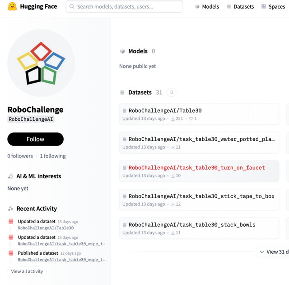Open the task_table30_turn_on_faucet dataset link
Viewport: 289px width, 285px height.
197,168
